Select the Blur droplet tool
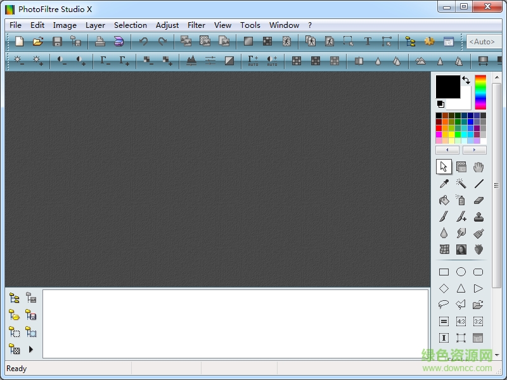This screenshot has height=380, width=507. click(x=444, y=232)
